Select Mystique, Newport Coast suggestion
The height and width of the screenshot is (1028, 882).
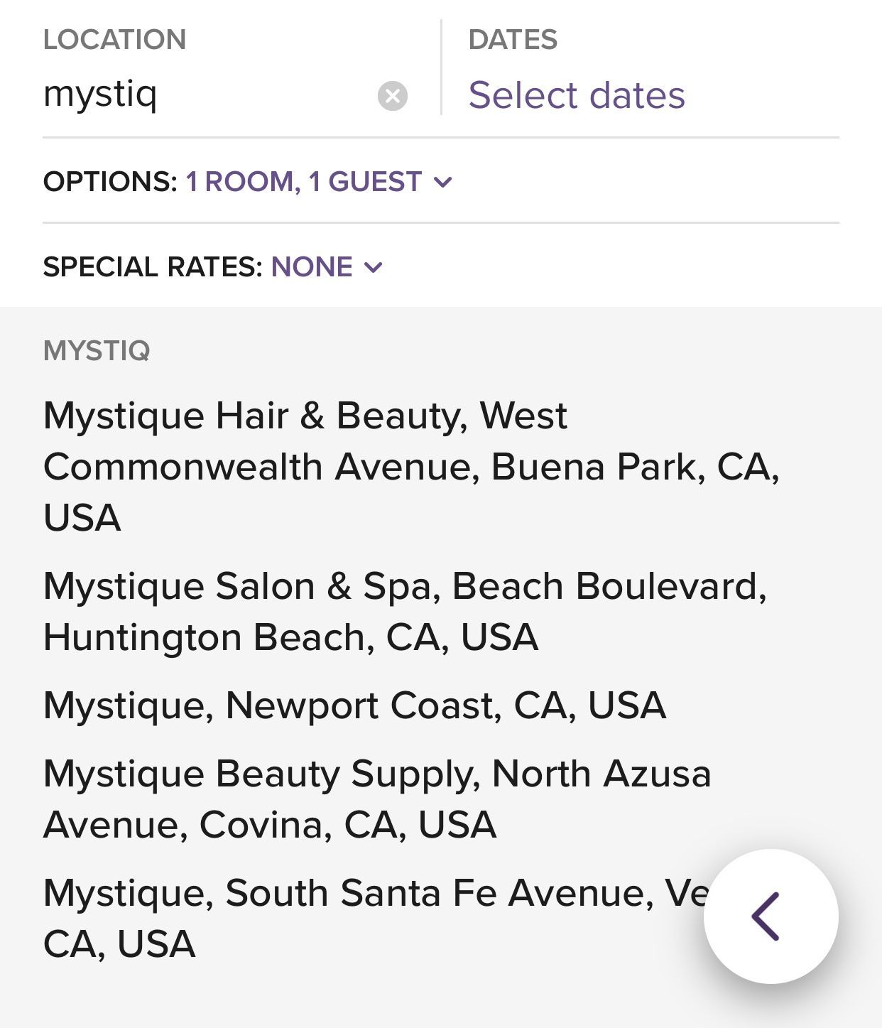point(354,705)
